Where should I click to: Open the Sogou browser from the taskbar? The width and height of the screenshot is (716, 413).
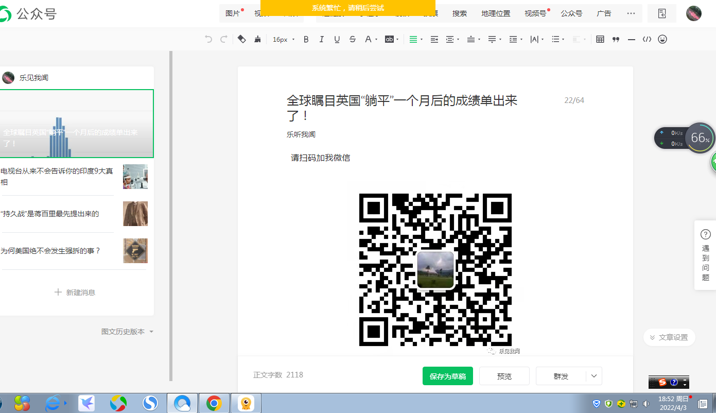150,403
